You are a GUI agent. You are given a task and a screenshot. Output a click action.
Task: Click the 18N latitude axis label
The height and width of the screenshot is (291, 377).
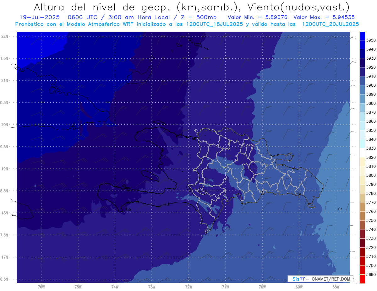(x=5, y=213)
